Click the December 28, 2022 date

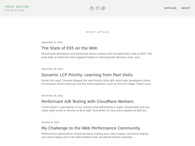52,69
